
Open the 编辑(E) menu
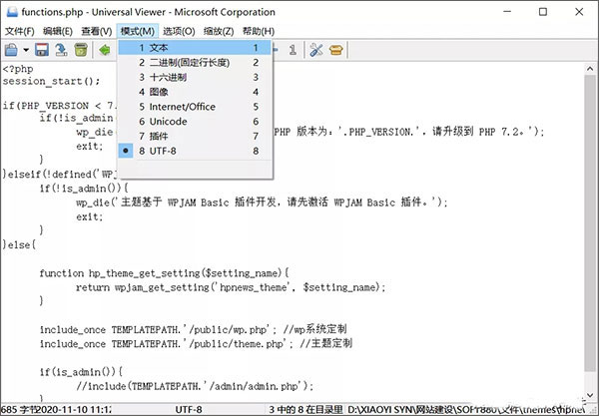(58, 31)
